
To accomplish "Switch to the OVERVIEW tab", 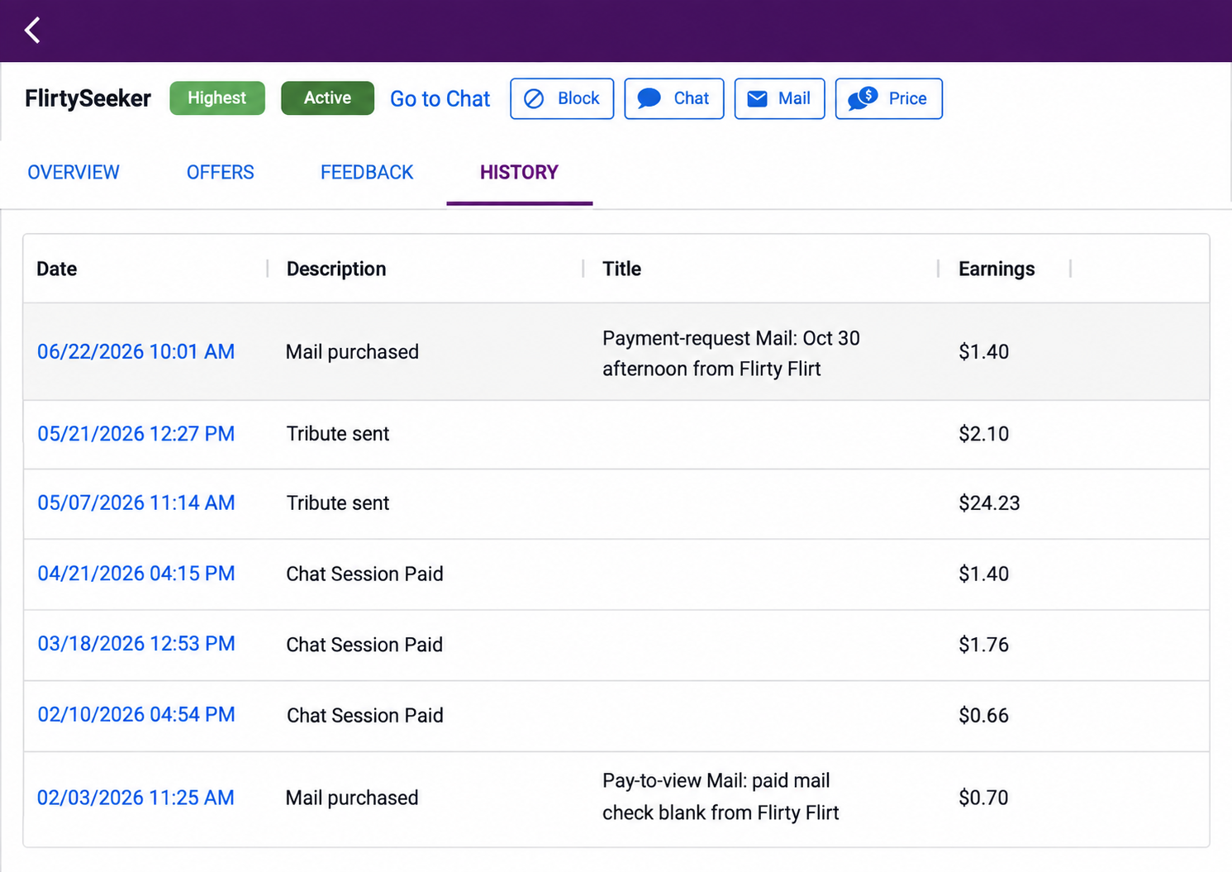I will pos(74,172).
